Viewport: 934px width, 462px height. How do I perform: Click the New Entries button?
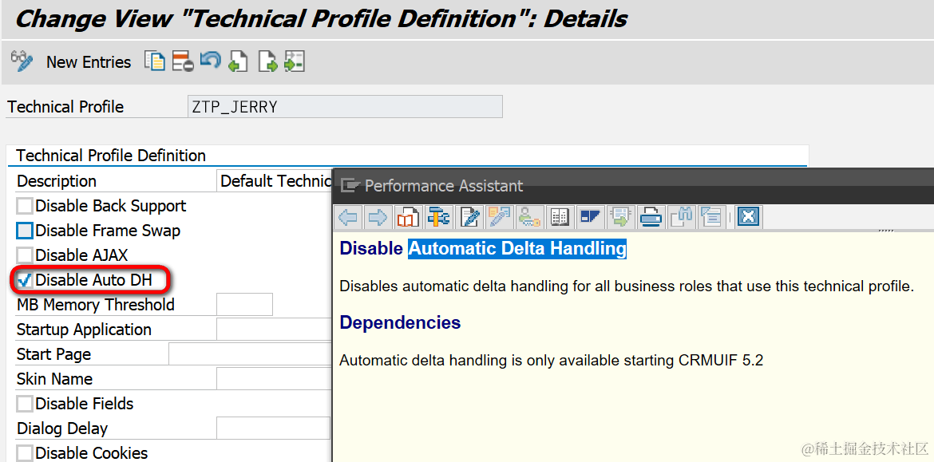tap(88, 62)
